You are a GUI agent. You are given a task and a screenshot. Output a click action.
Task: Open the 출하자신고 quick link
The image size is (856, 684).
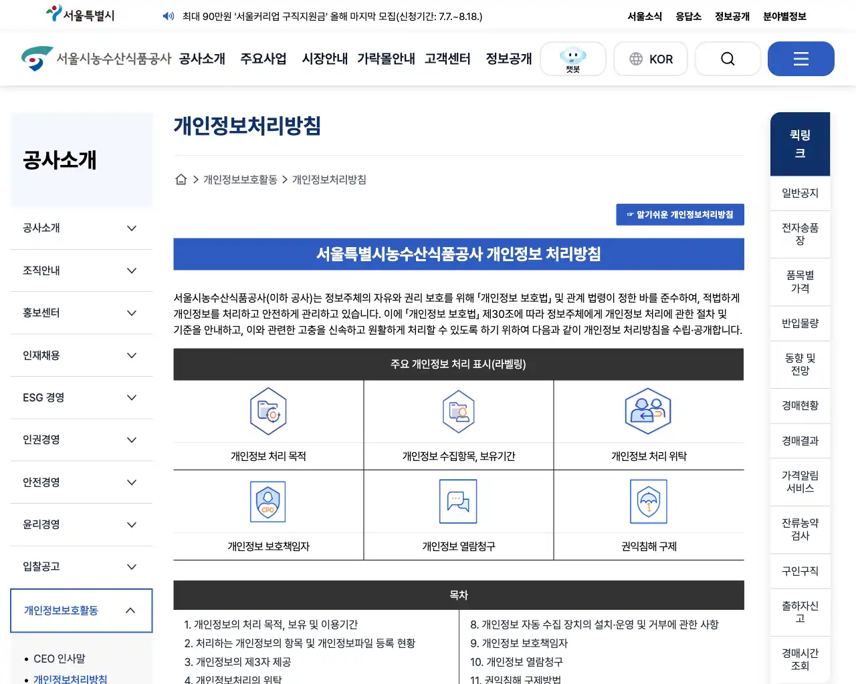point(800,612)
